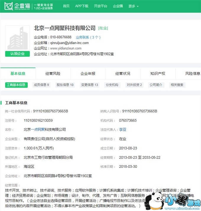The height and width of the screenshot is (211, 201).
Task: Show 成员信息 9 section
Action: (x=41, y=85)
